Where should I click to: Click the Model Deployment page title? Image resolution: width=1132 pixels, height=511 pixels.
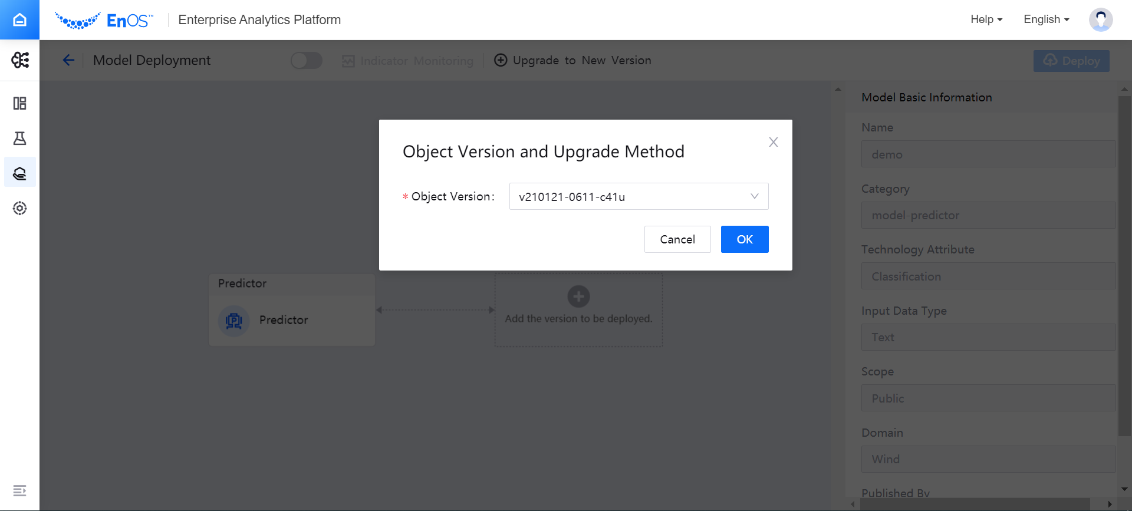coord(152,60)
